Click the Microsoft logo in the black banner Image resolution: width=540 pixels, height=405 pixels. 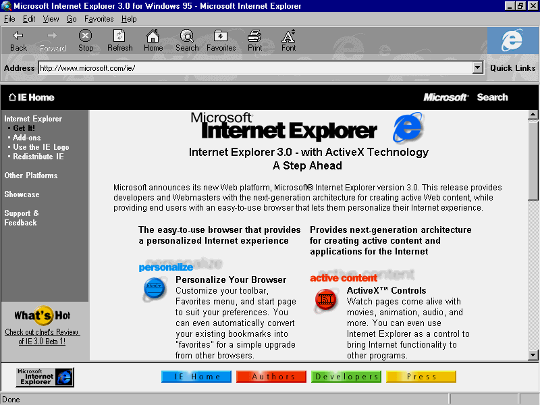tap(446, 97)
